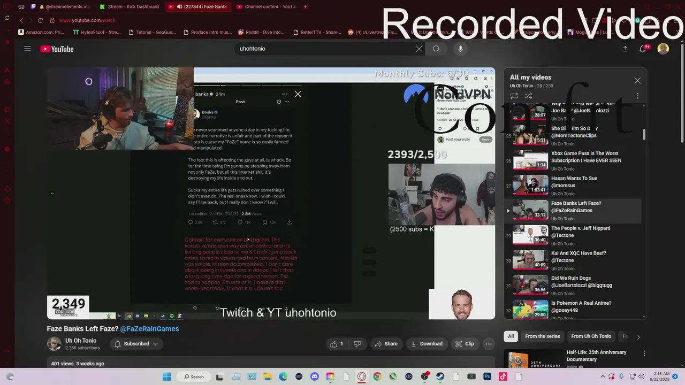Screen dimensions: 685x385
Task: Select the From Uh Oh Tonio chip
Action: click(591, 336)
